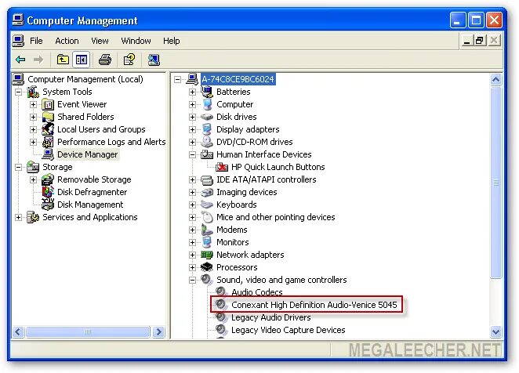
Task: Click Scan for hardware changes icon
Action: [x=154, y=60]
